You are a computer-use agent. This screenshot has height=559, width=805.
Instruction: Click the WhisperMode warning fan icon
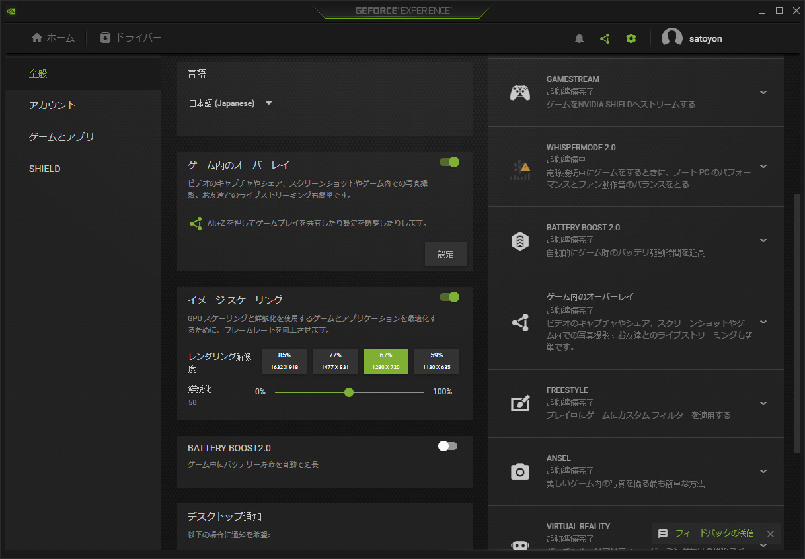520,170
